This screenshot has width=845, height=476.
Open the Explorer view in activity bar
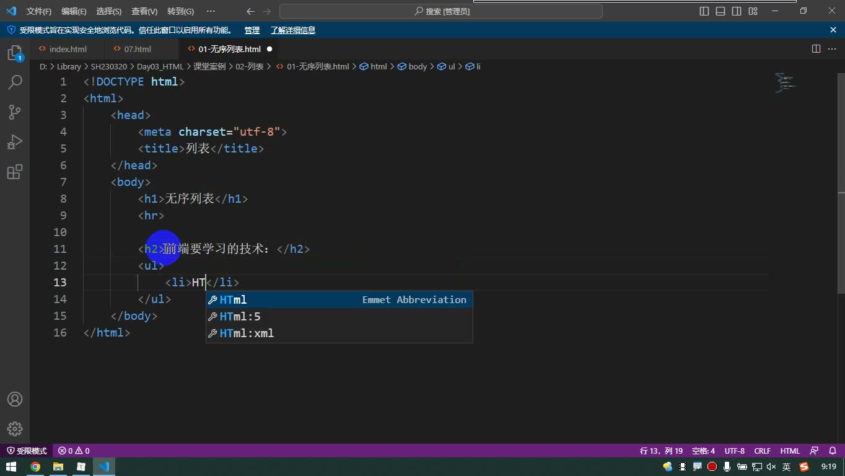tap(15, 53)
